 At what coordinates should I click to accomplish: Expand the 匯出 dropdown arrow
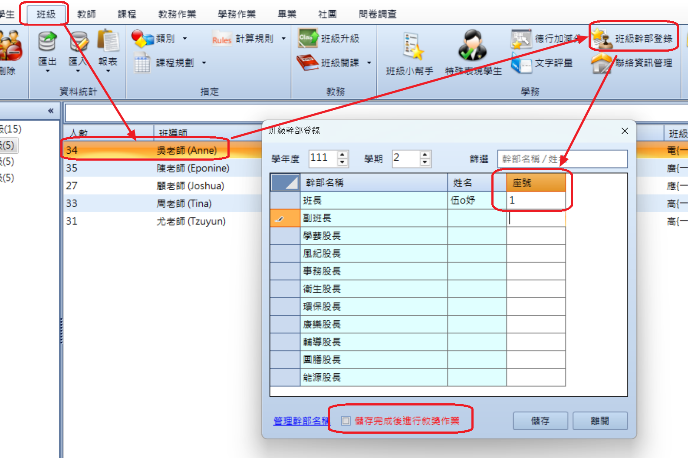point(47,71)
